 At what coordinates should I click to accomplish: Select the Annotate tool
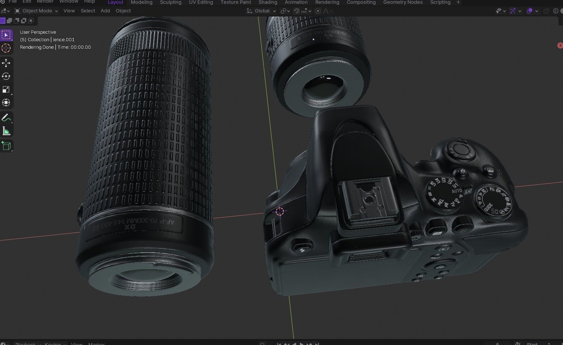point(6,118)
